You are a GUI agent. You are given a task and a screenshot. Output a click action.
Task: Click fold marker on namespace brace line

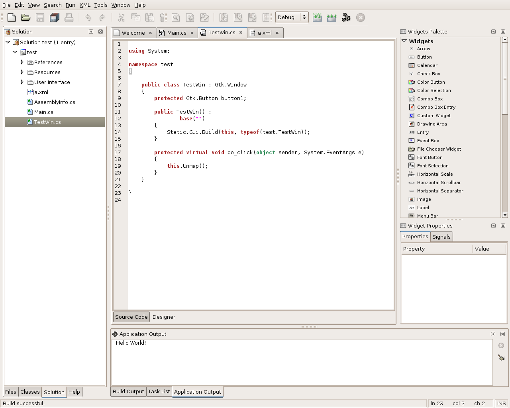pos(130,71)
